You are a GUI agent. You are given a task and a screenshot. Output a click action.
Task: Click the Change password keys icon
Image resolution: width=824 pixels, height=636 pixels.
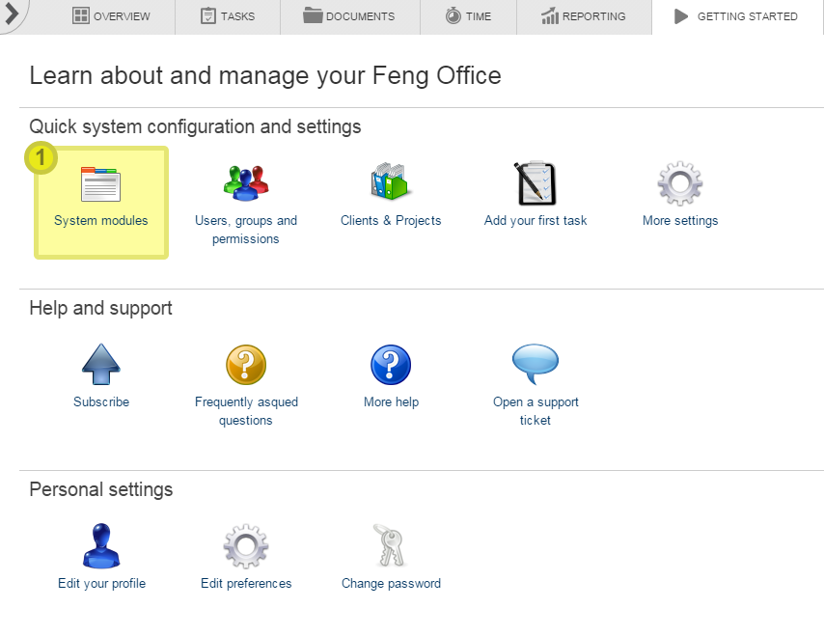click(x=391, y=546)
